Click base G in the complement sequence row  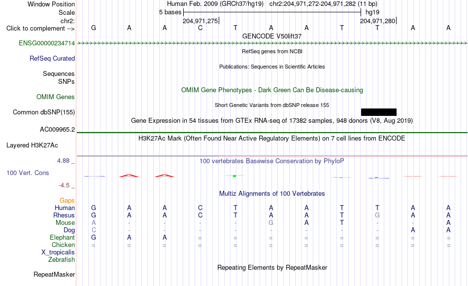click(x=94, y=28)
